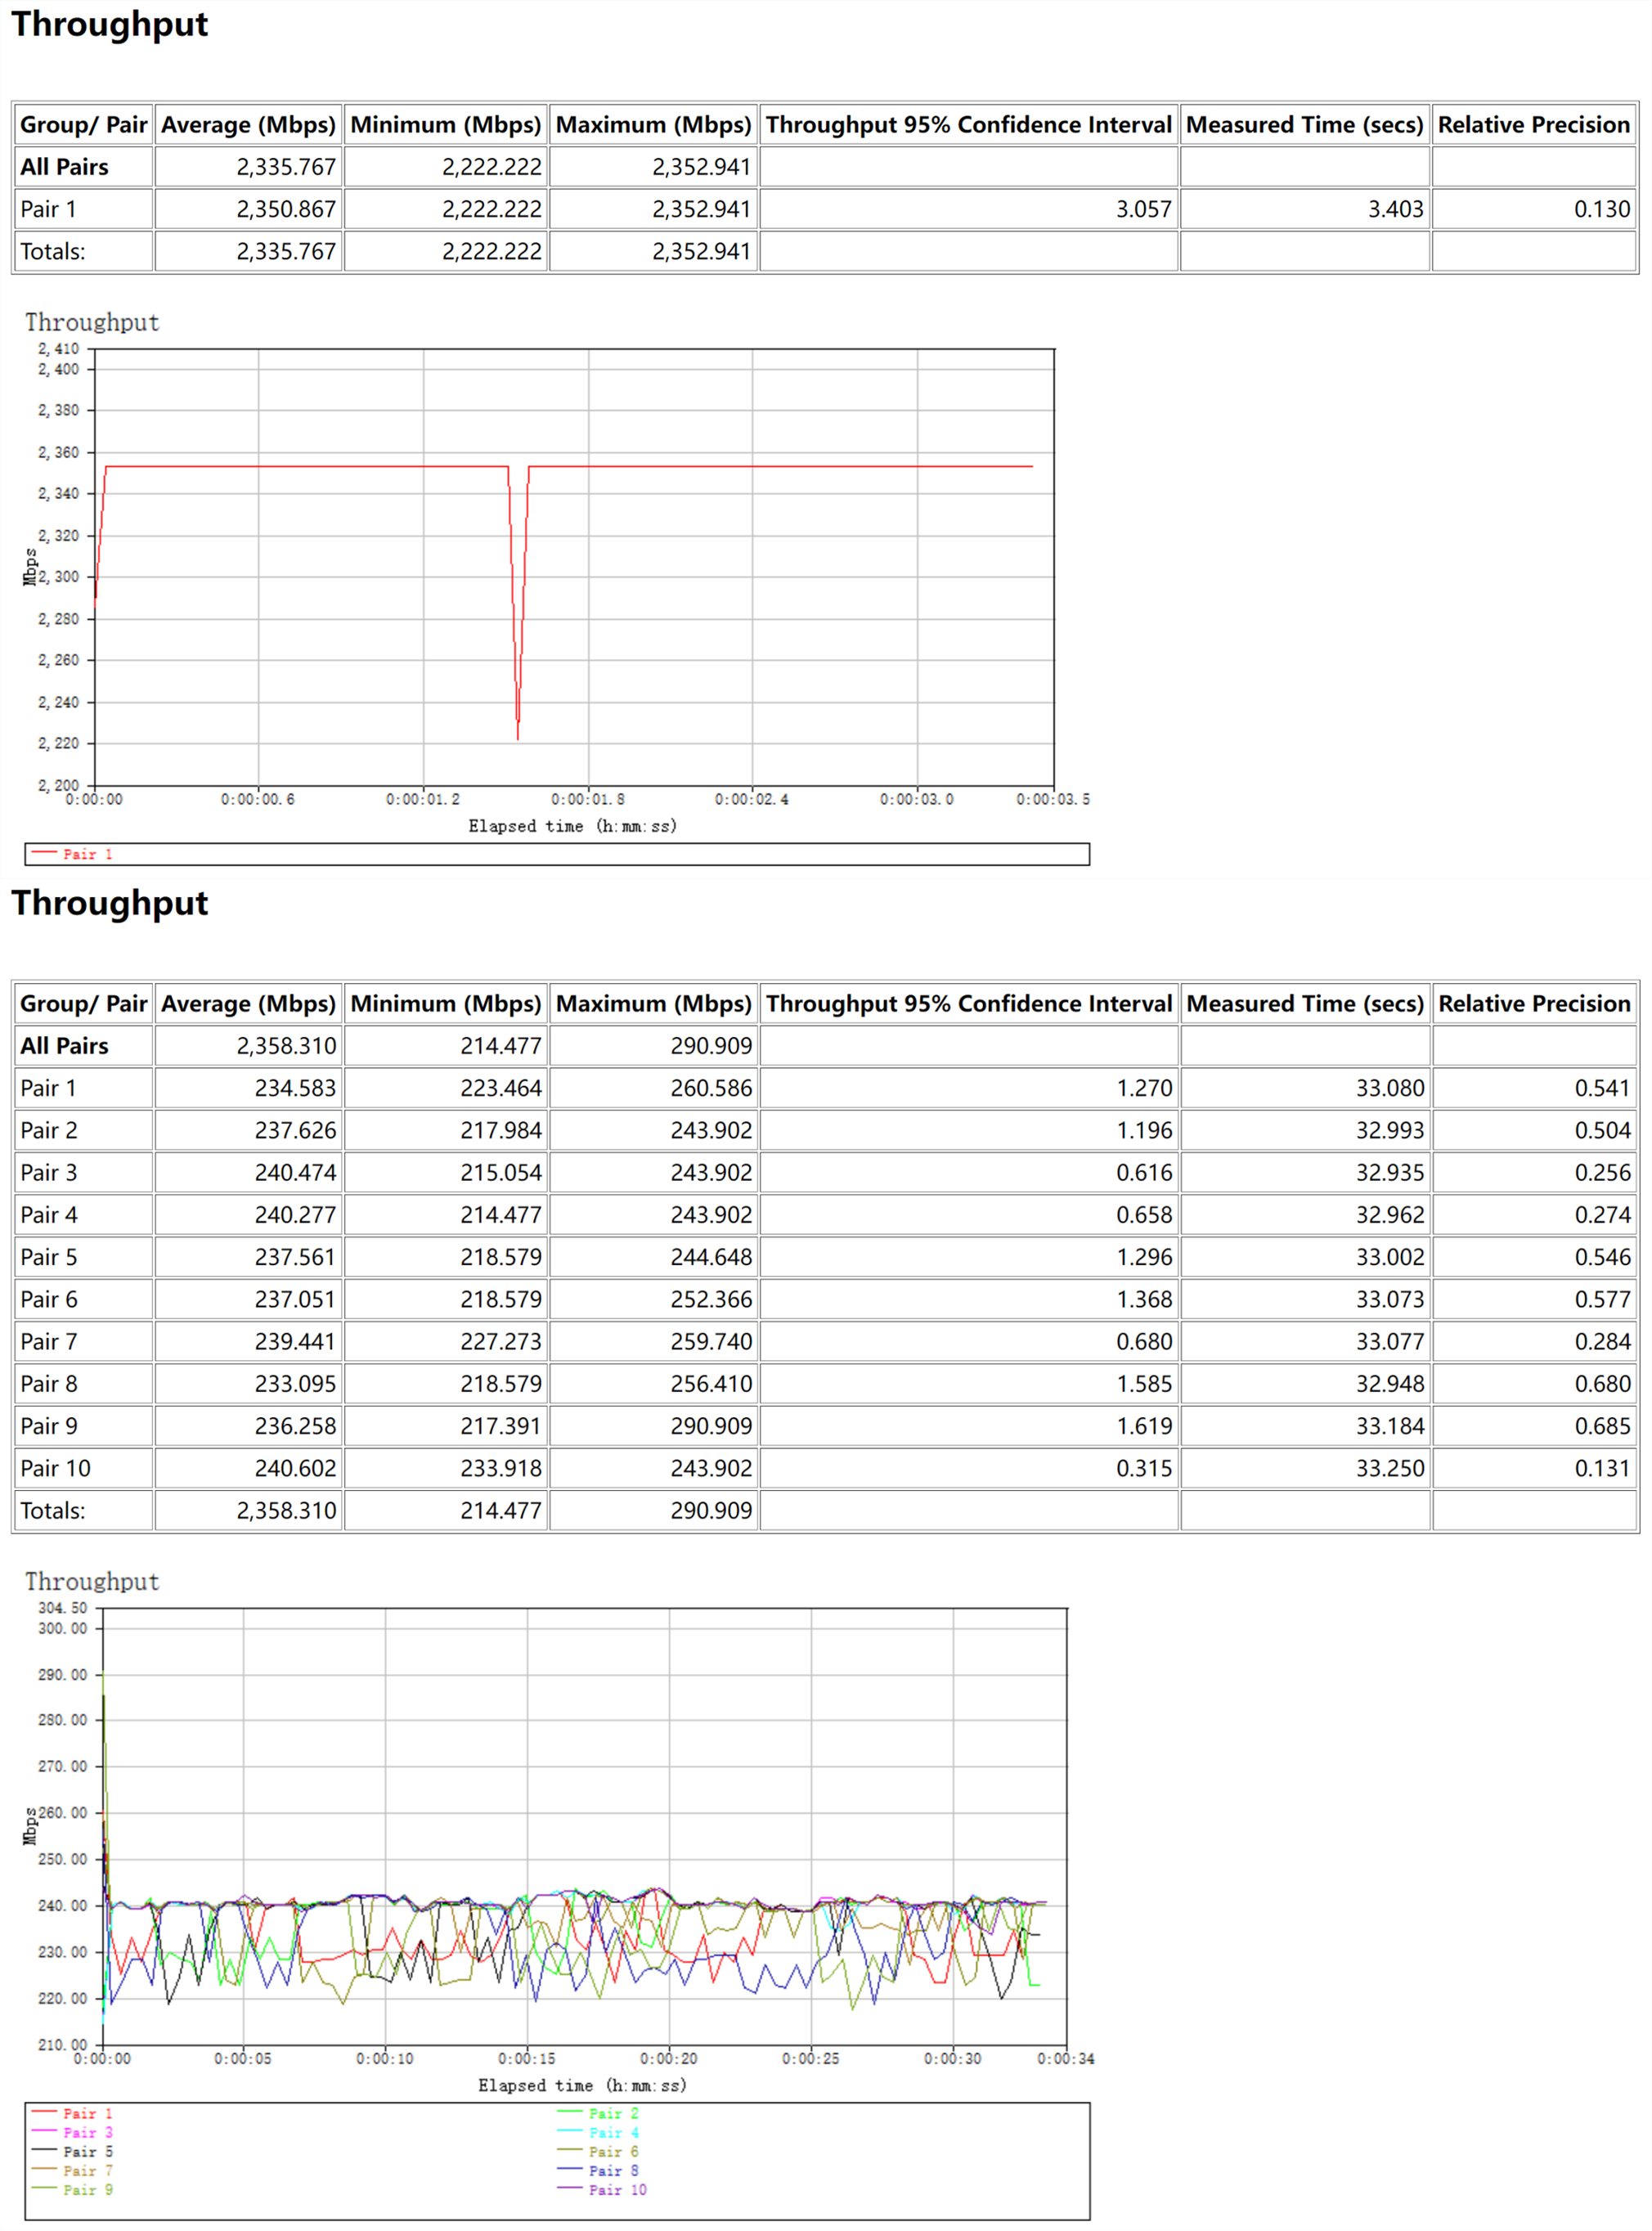The width and height of the screenshot is (1652, 2231).
Task: Click the Pair 6 row label
Action: (48, 1299)
